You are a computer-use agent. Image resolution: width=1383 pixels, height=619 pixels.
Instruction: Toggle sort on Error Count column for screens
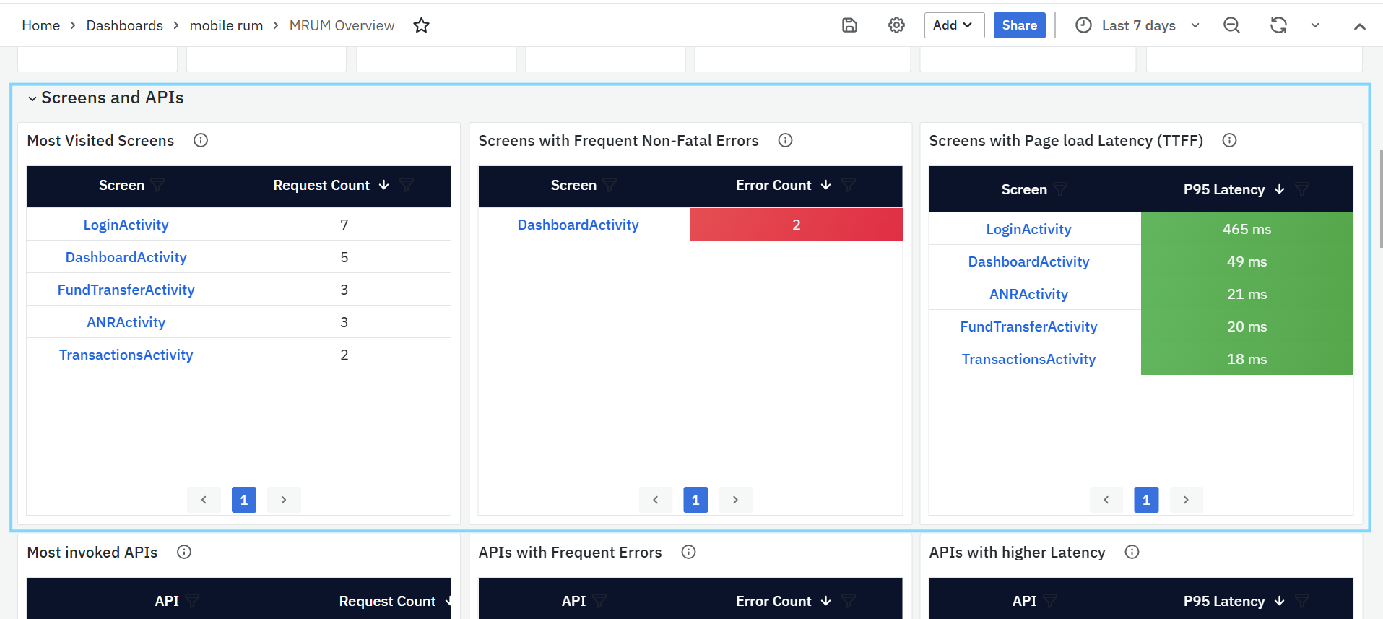point(825,186)
